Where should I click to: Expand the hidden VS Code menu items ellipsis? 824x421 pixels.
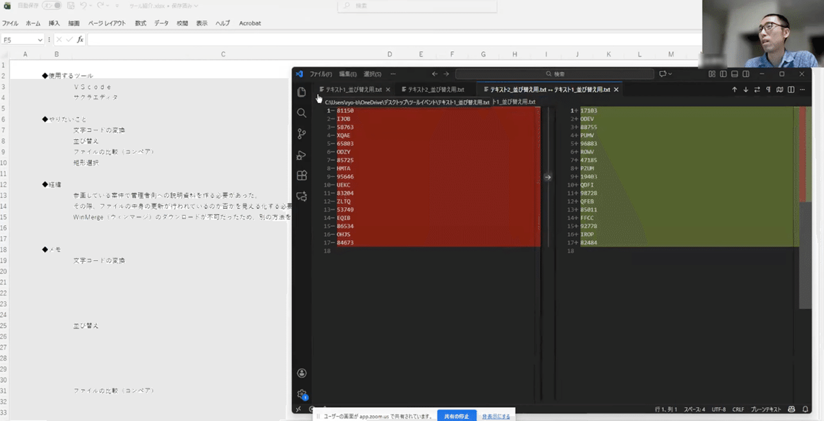tap(393, 74)
